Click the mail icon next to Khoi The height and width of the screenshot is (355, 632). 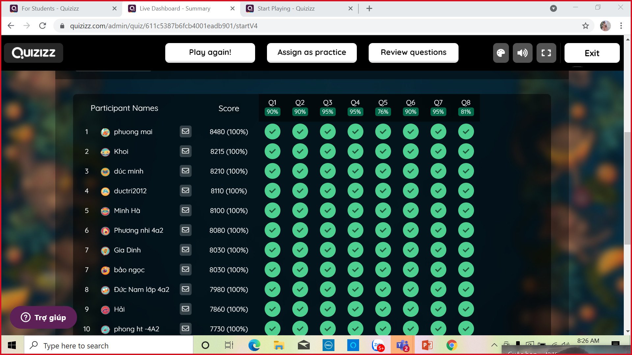(186, 151)
